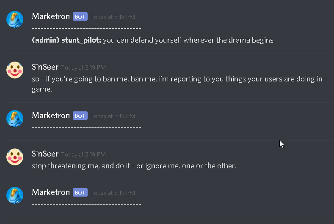Click the Marketron username between SinSeer's two messages
The width and height of the screenshot is (334, 224).
[51, 115]
